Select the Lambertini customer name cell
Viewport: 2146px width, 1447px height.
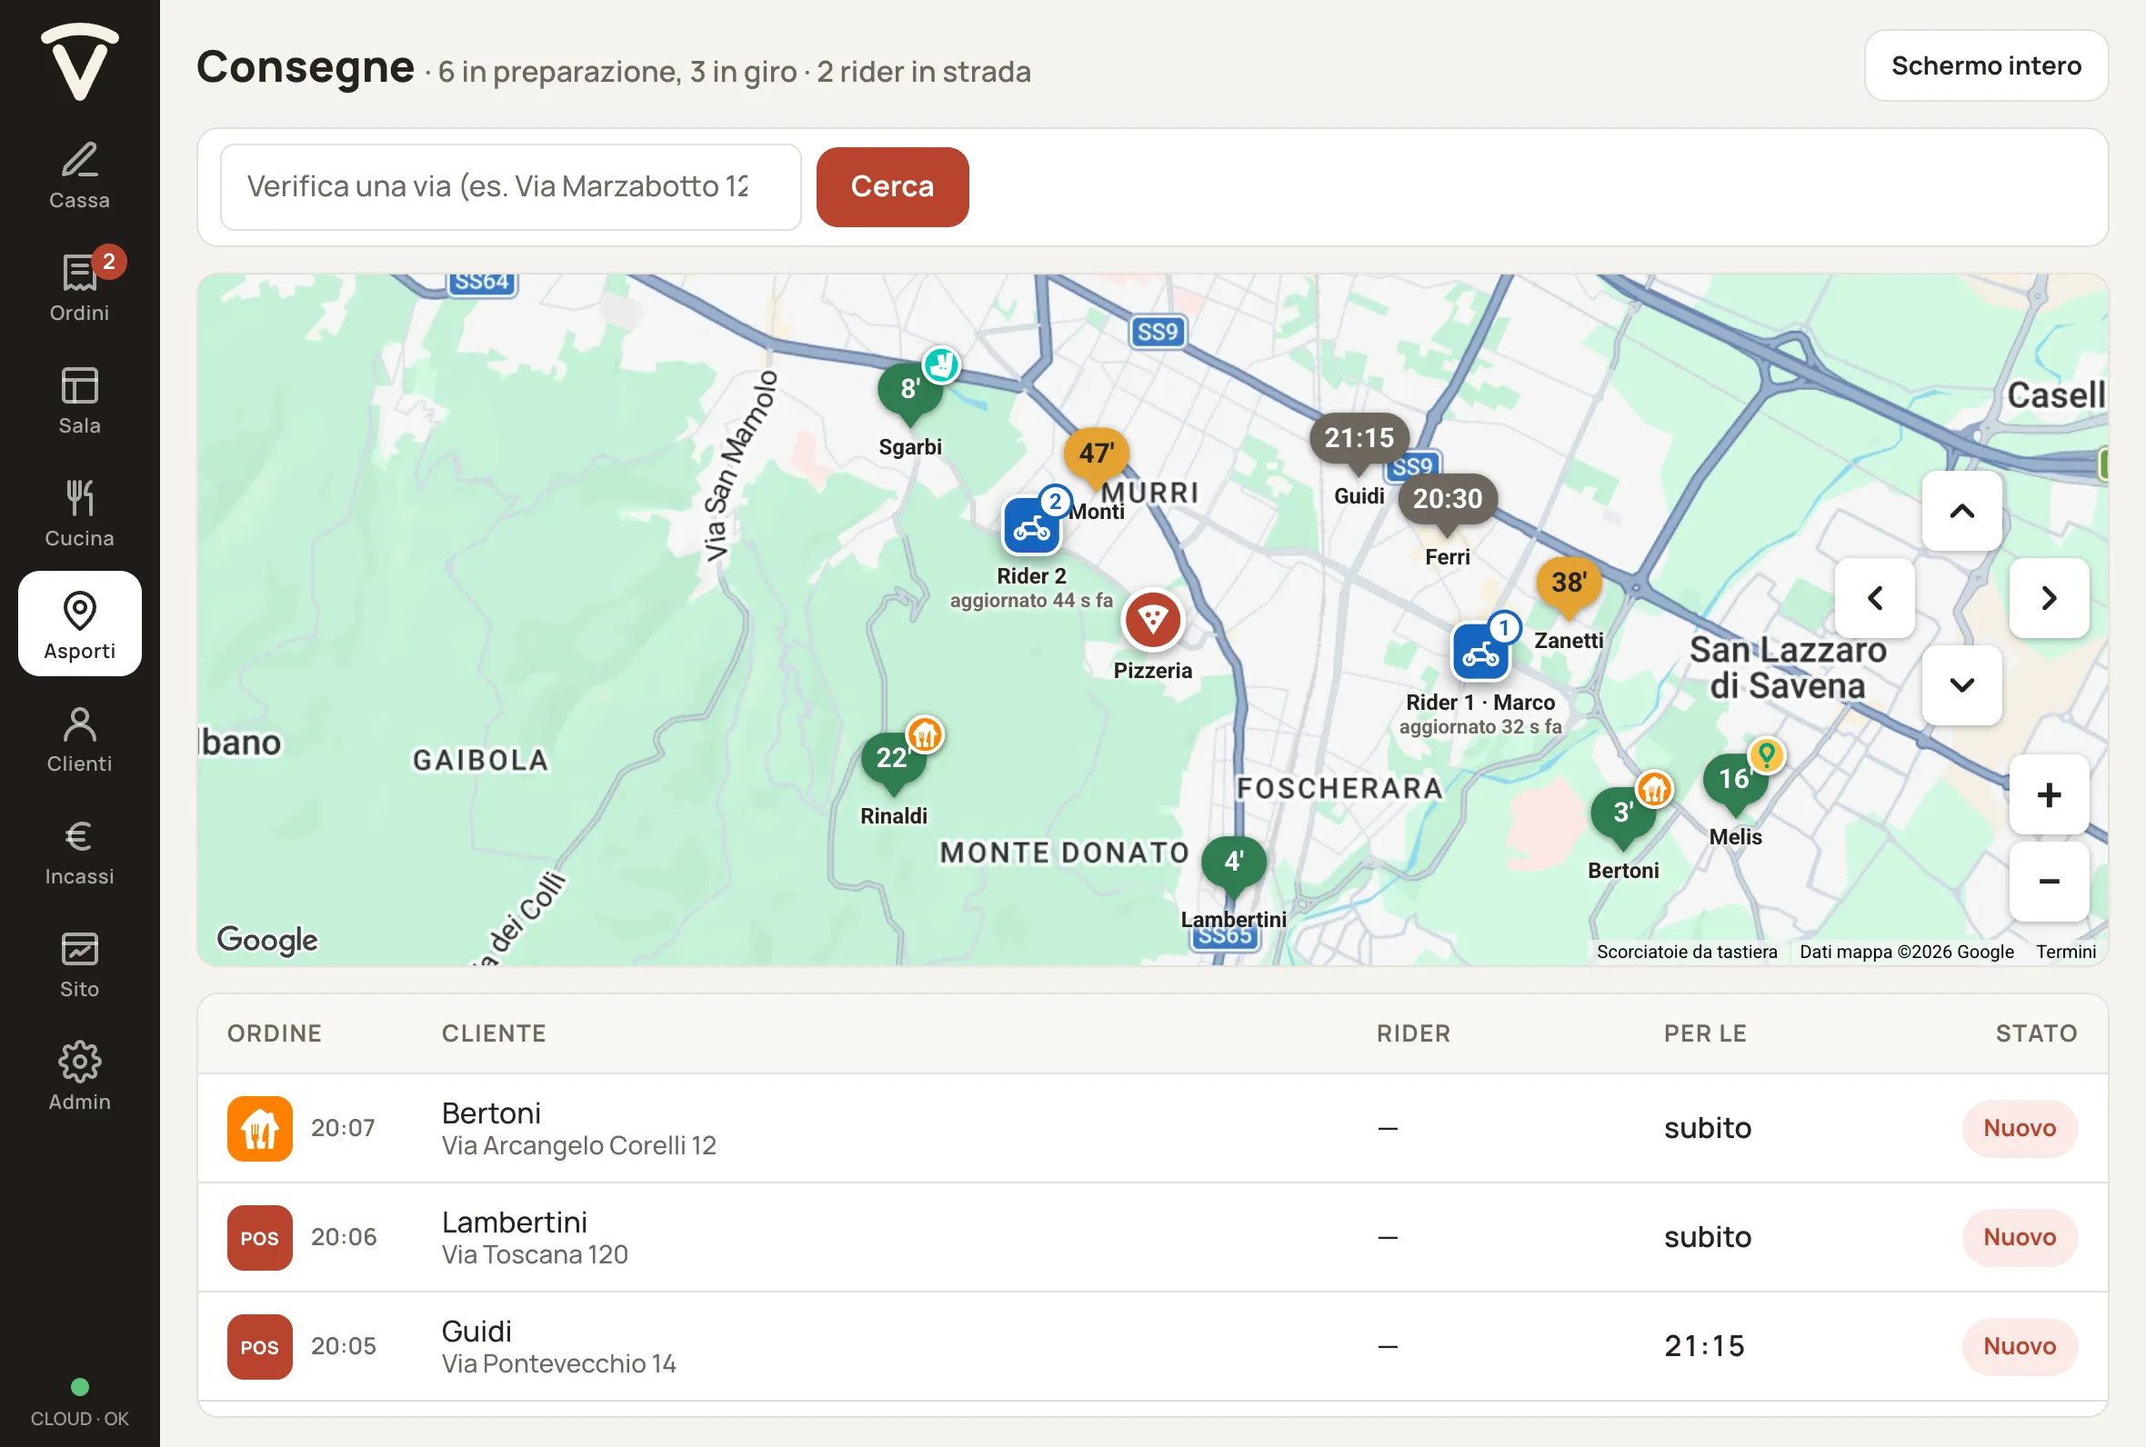(514, 1222)
